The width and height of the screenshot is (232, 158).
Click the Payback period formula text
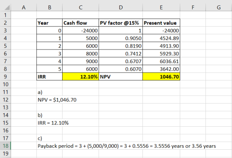pos(127,146)
